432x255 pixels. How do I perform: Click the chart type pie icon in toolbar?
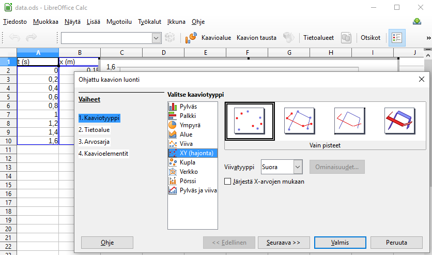(x=191, y=38)
